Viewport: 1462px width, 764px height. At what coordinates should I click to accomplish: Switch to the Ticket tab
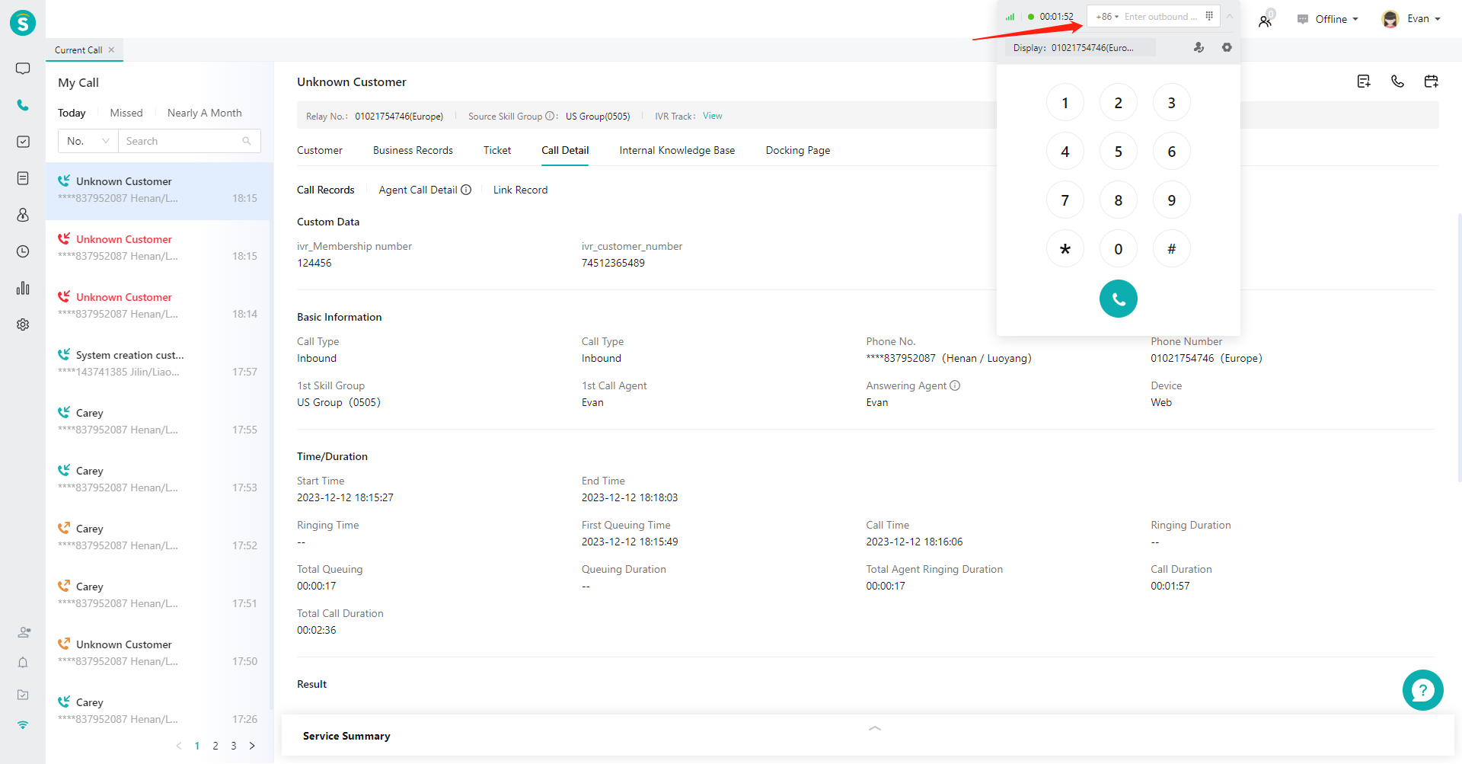(x=497, y=150)
